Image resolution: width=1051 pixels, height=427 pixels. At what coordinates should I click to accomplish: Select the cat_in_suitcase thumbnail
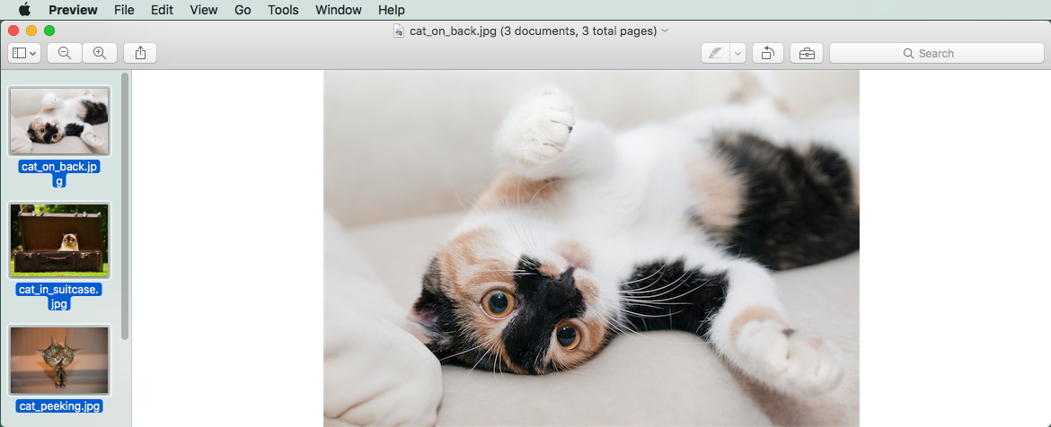click(59, 240)
